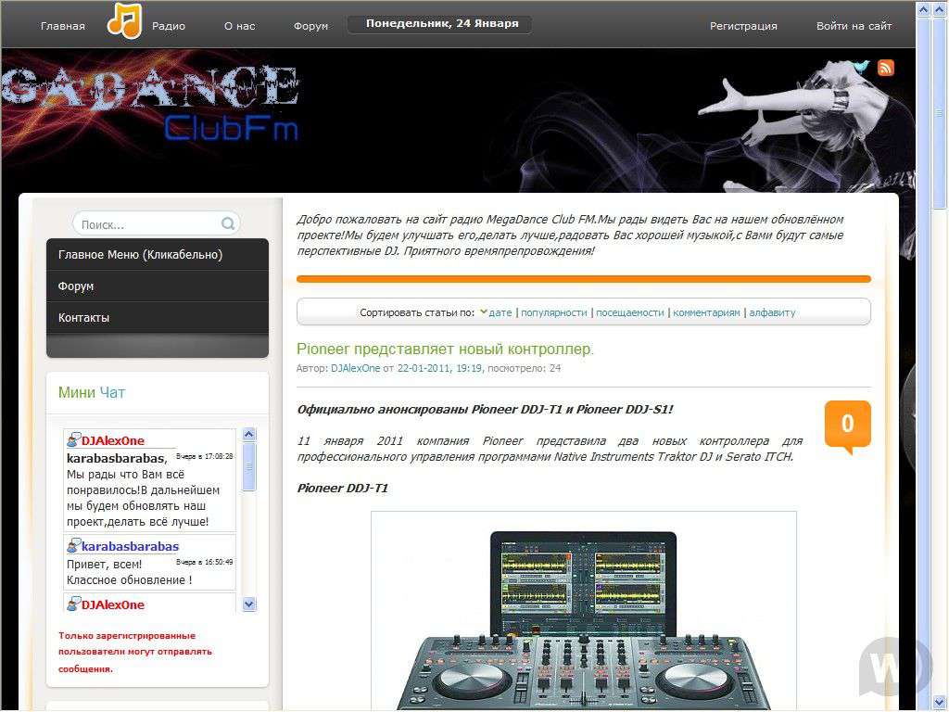Open Радио page in top navigation
This screenshot has height=712, width=949.
[169, 26]
